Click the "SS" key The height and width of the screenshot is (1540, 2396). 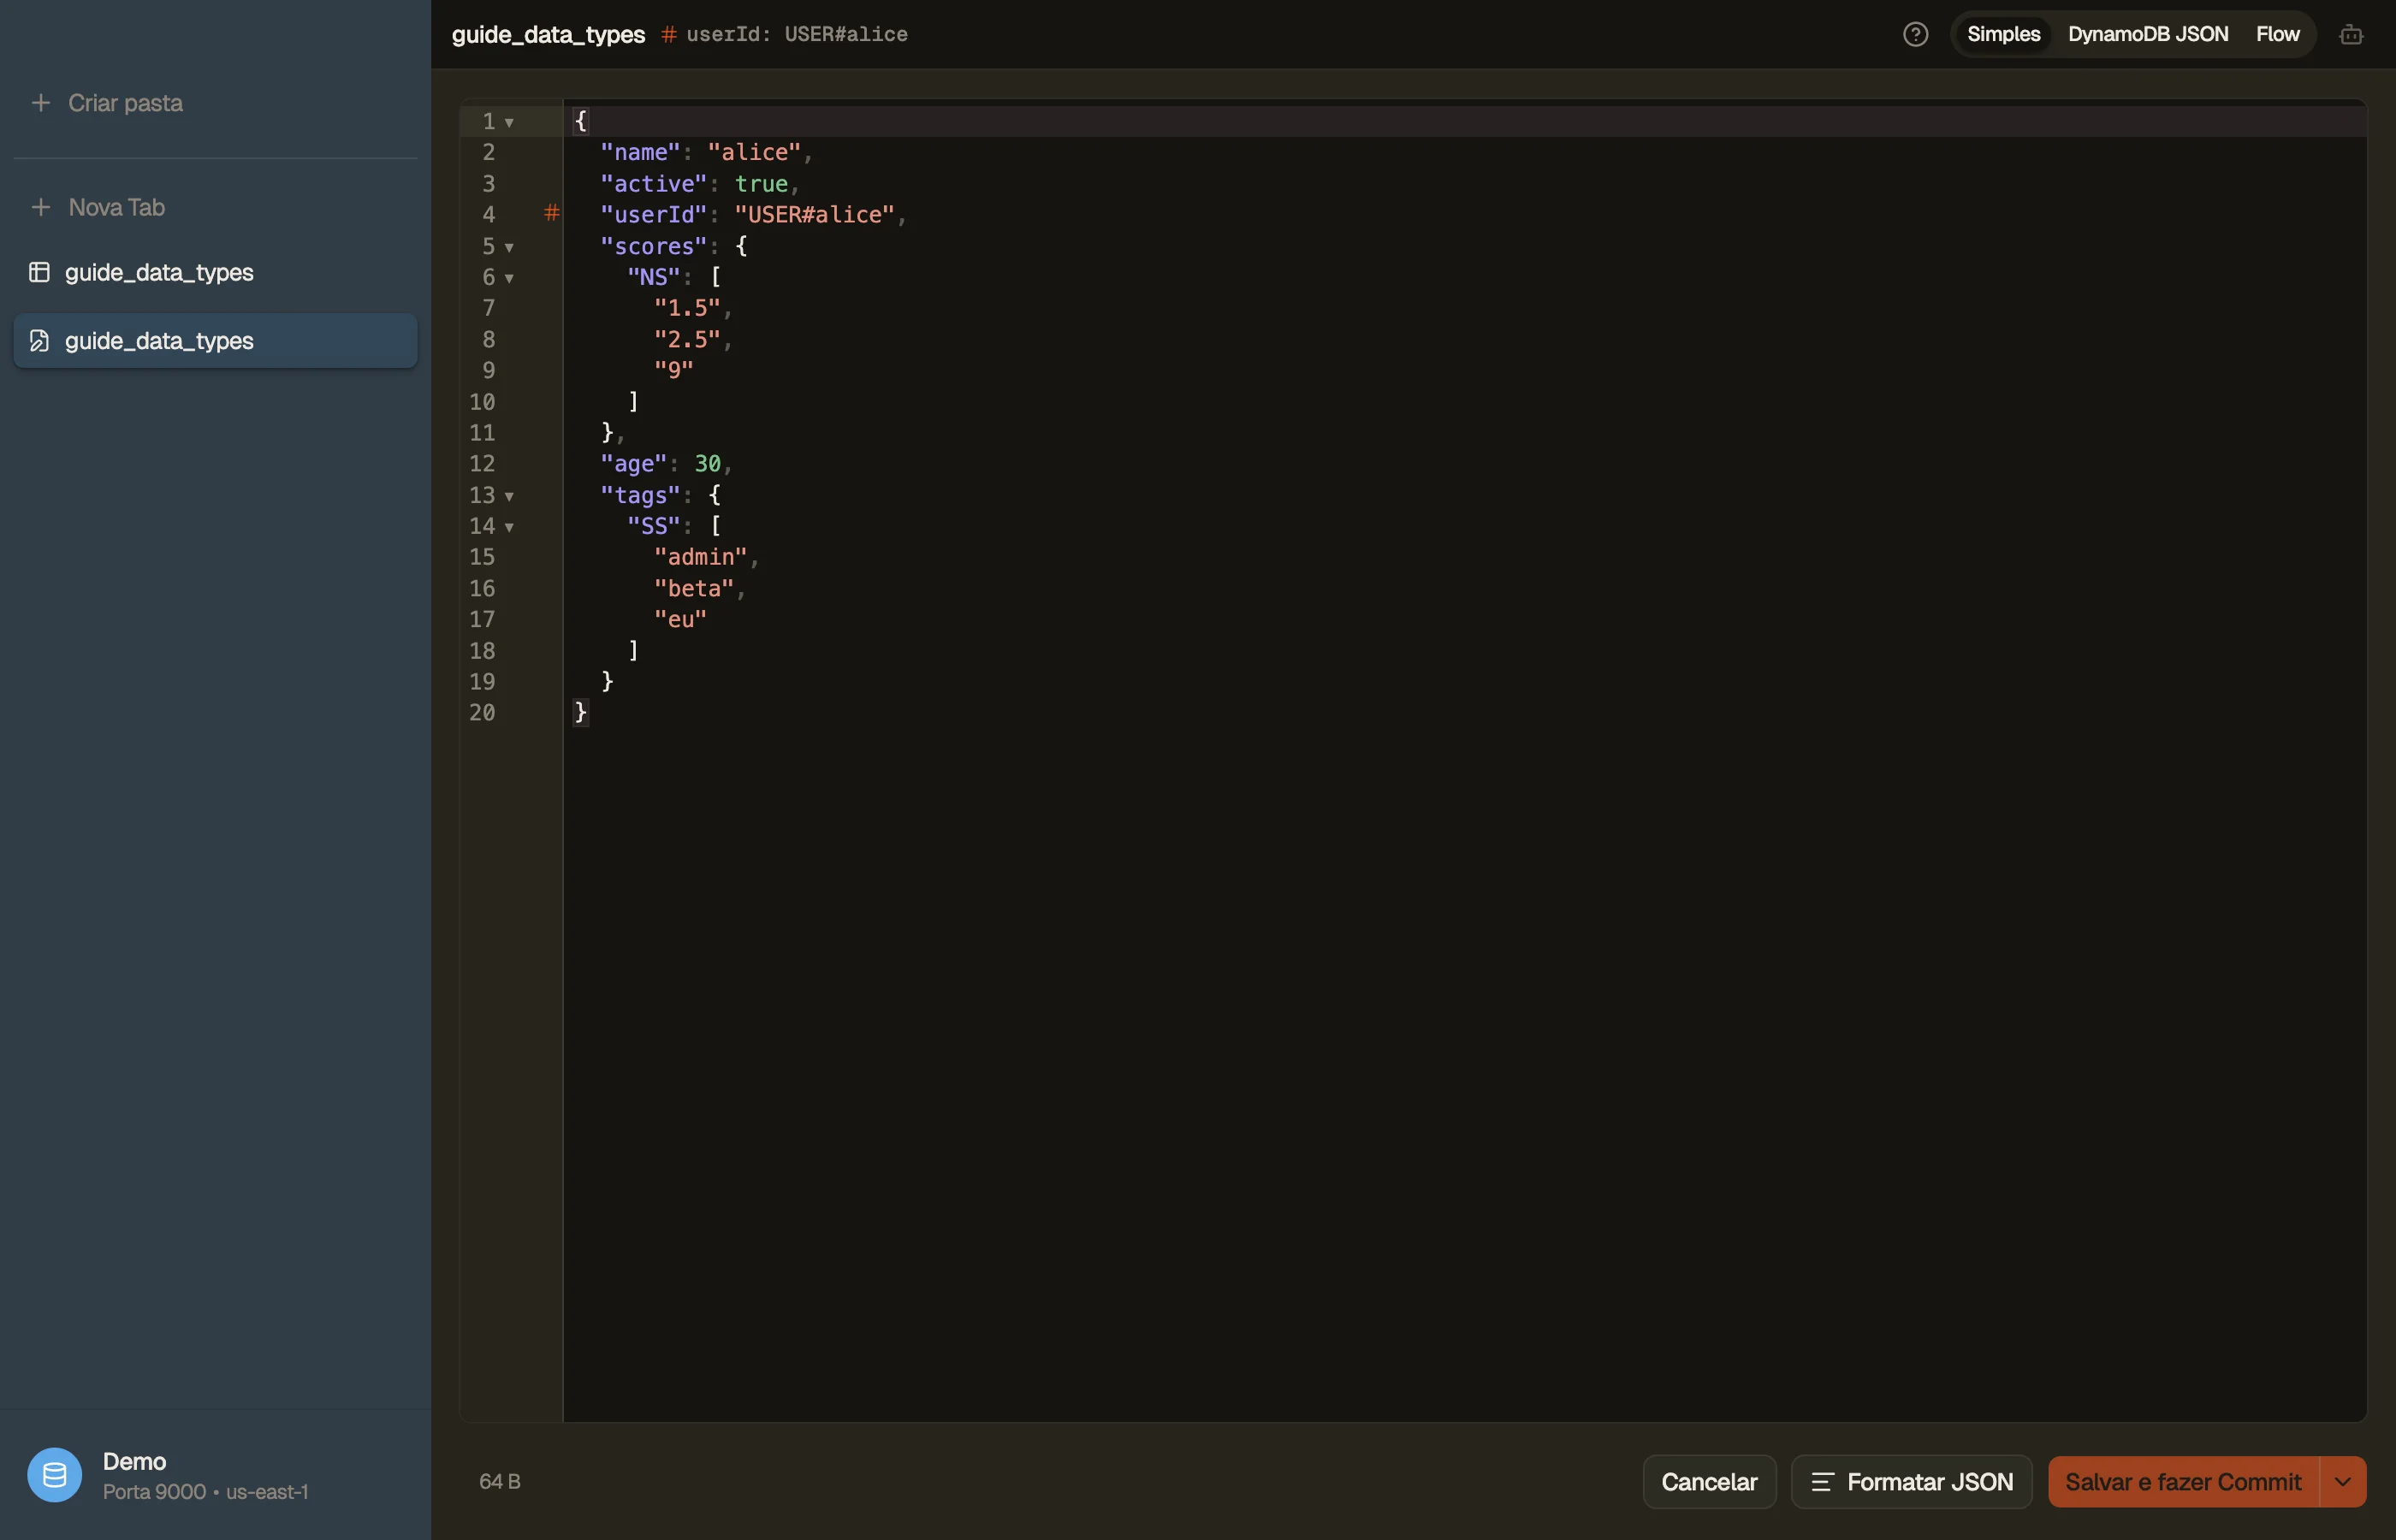pos(653,526)
